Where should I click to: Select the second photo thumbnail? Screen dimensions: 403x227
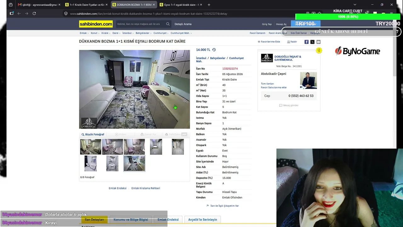[112, 147]
